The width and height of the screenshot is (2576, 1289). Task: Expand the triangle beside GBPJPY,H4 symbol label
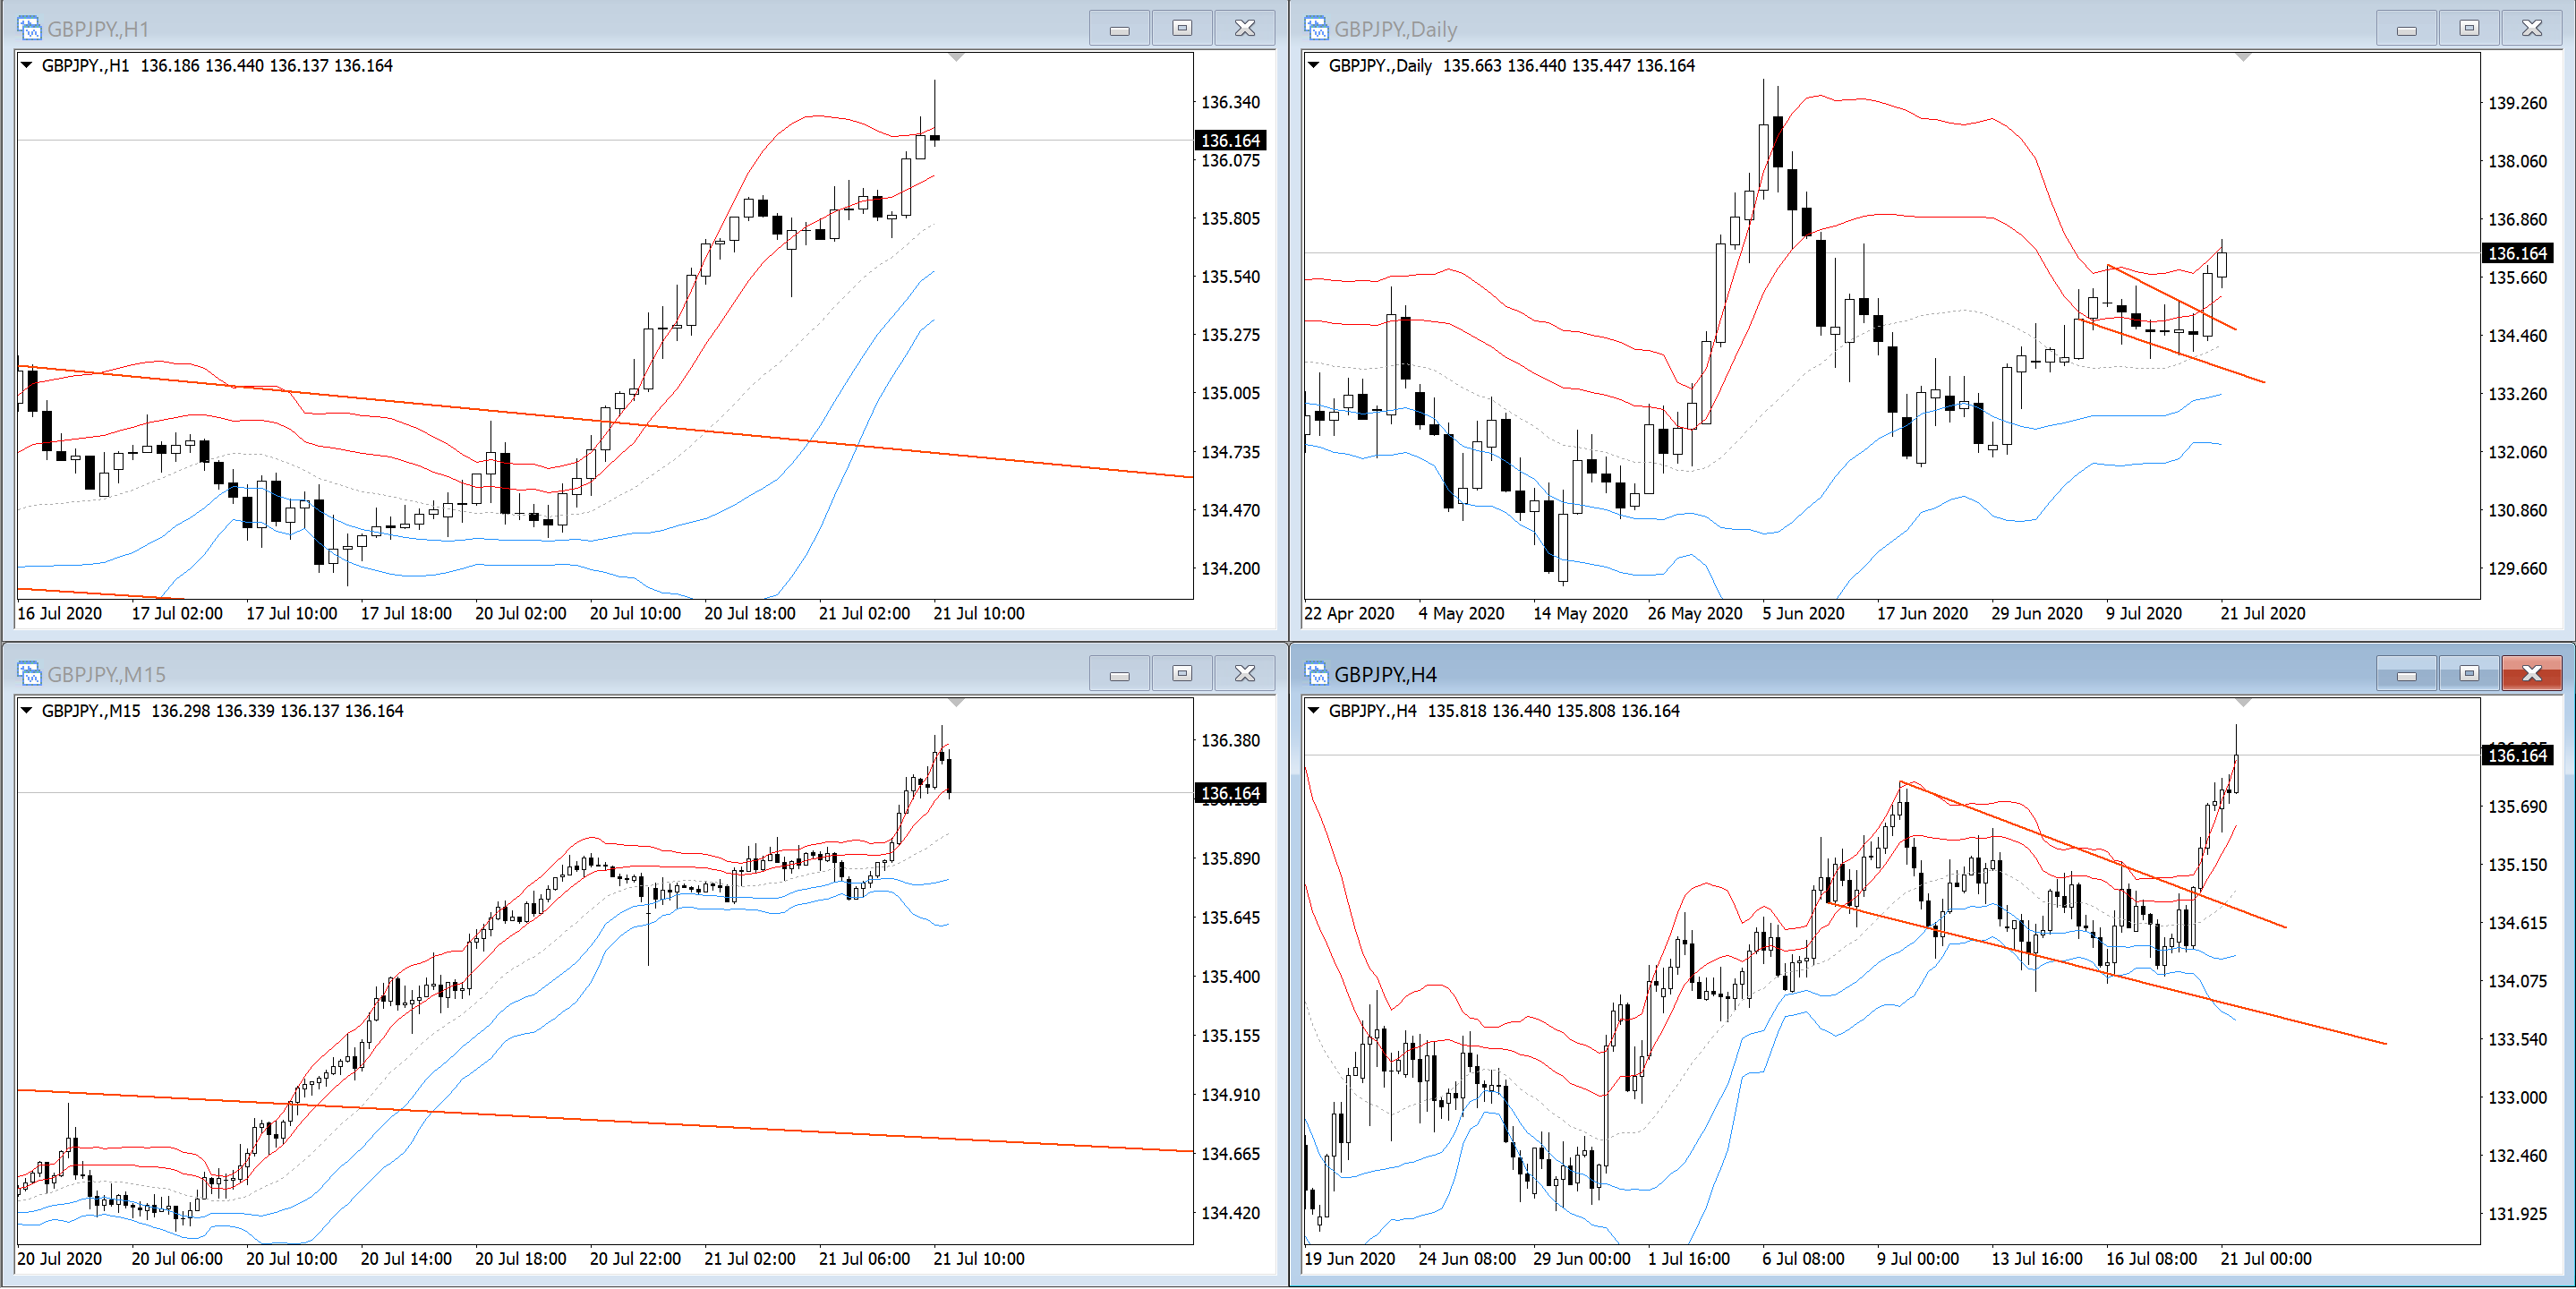tap(1314, 711)
